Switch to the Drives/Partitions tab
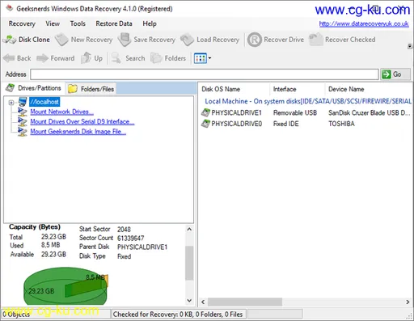The height and width of the screenshot is (321, 414). tap(33, 88)
